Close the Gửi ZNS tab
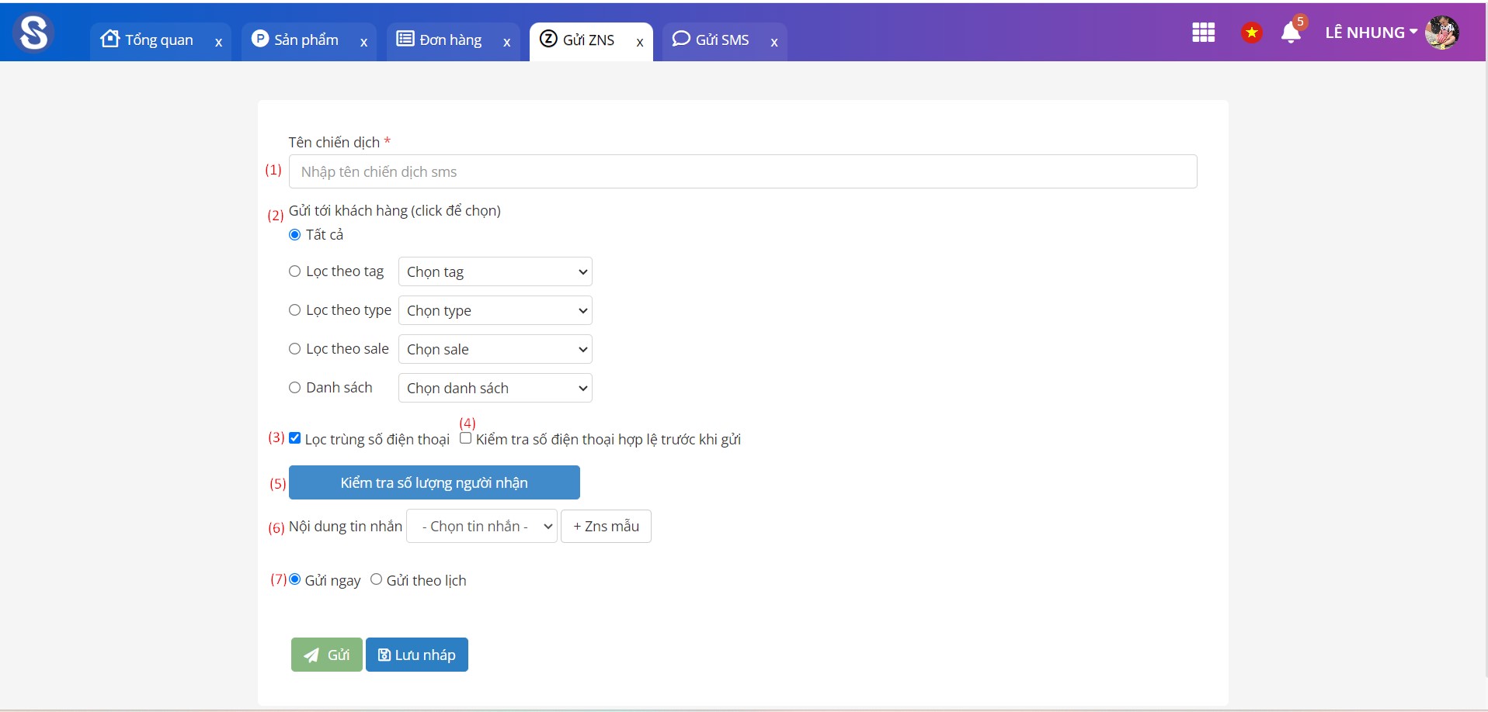This screenshot has height=712, width=1488. click(640, 43)
